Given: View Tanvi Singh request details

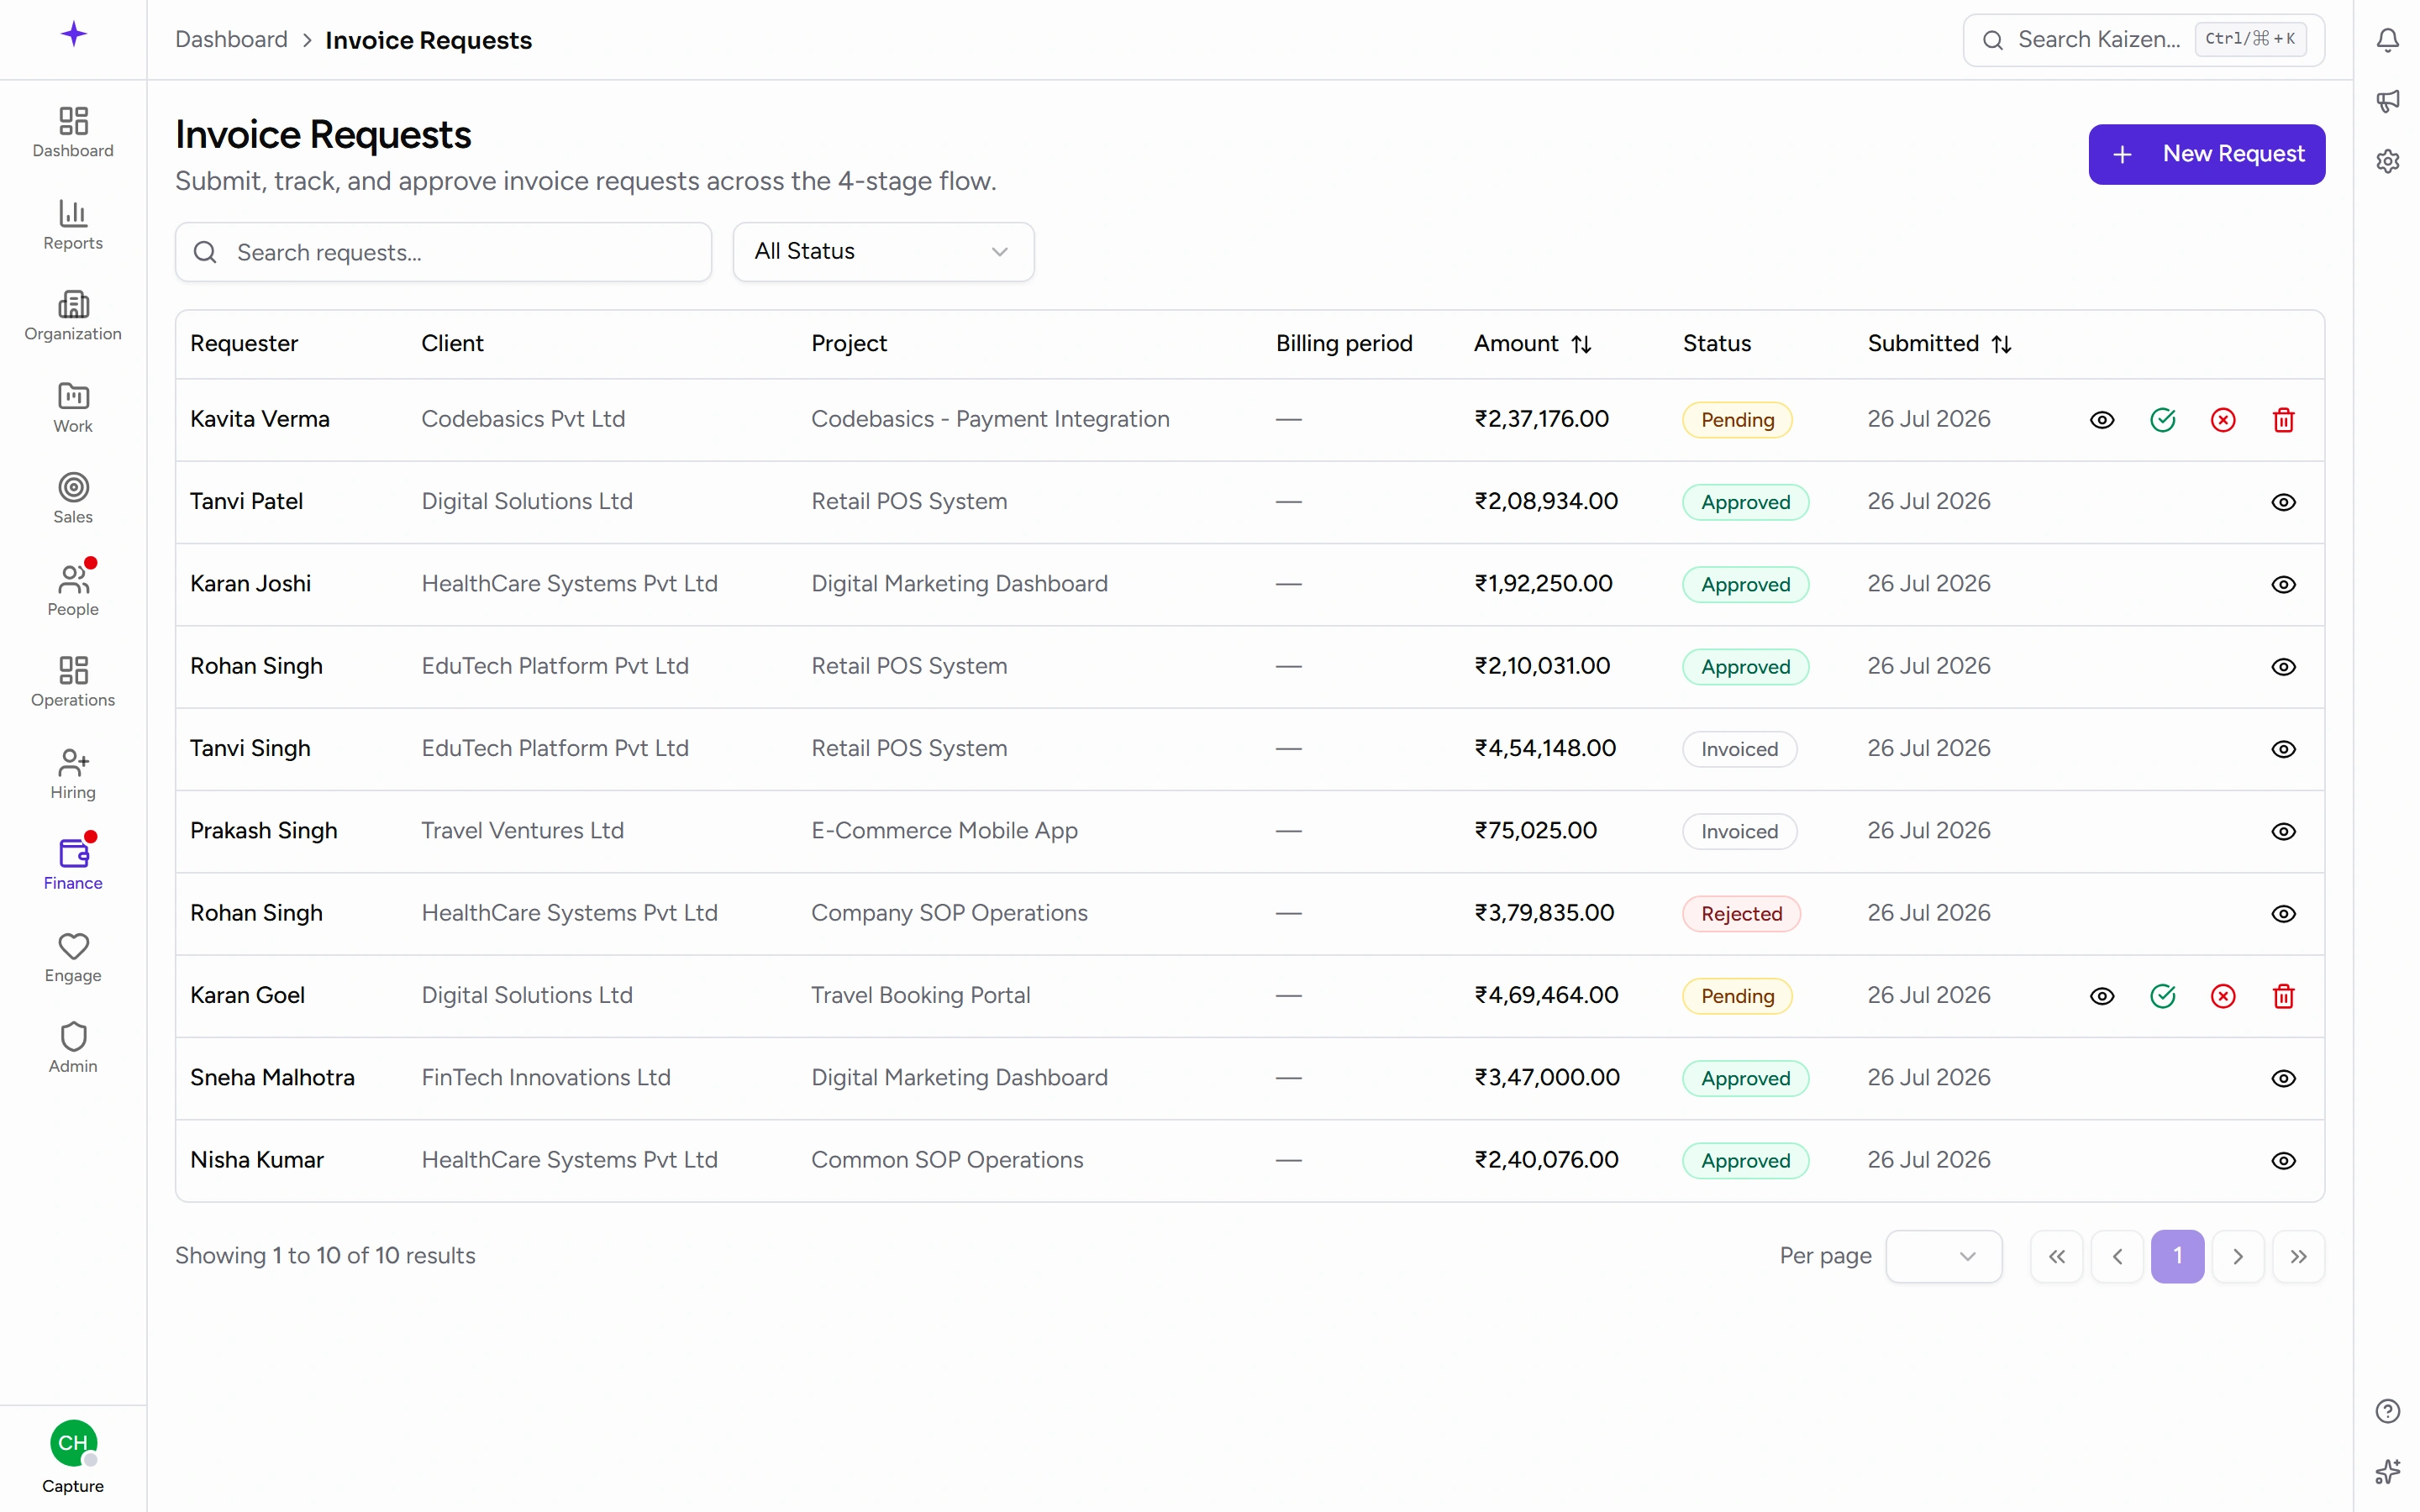Looking at the screenshot, I should coord(2283,749).
